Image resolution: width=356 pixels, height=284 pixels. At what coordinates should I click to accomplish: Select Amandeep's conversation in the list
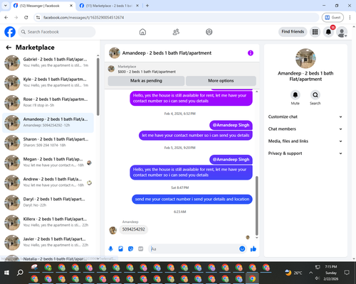[48, 123]
